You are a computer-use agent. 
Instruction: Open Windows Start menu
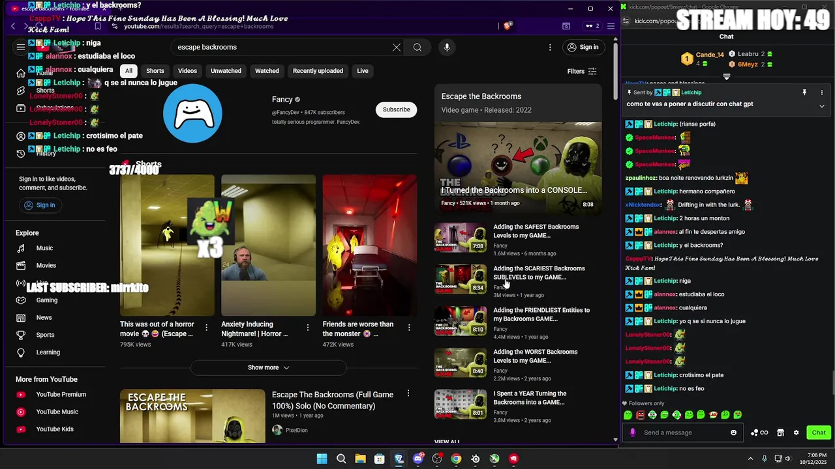[322, 459]
